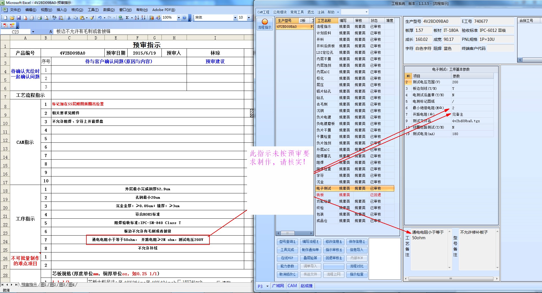This screenshot has width=542, height=293.
Task: Select the 铣板 row marked 已回退
Action: (355, 195)
